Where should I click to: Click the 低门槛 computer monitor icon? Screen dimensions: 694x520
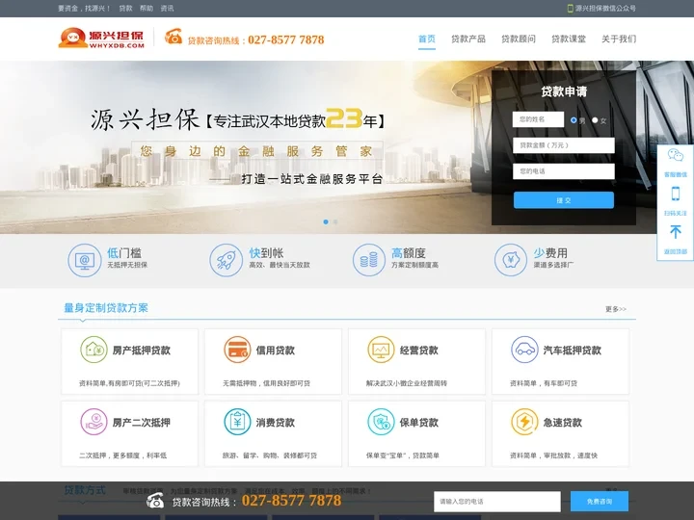[x=85, y=260]
